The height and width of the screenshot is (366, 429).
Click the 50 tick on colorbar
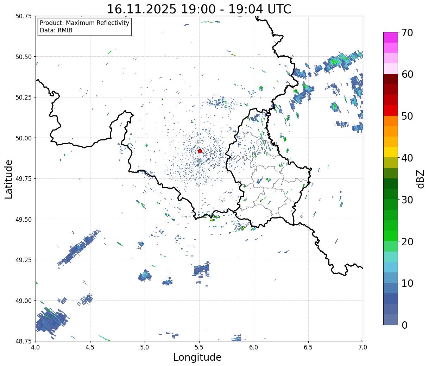(407, 116)
